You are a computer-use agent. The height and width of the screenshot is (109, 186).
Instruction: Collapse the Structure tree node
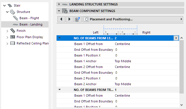7,12
